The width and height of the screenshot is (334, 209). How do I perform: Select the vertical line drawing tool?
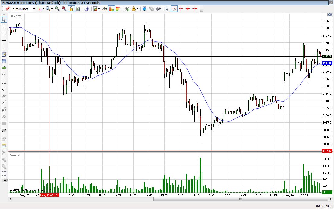[x=4, y=47]
